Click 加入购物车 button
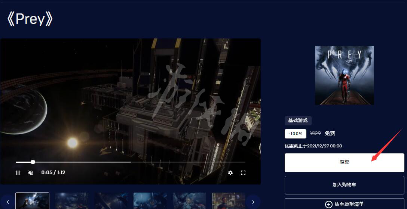 [x=345, y=185]
